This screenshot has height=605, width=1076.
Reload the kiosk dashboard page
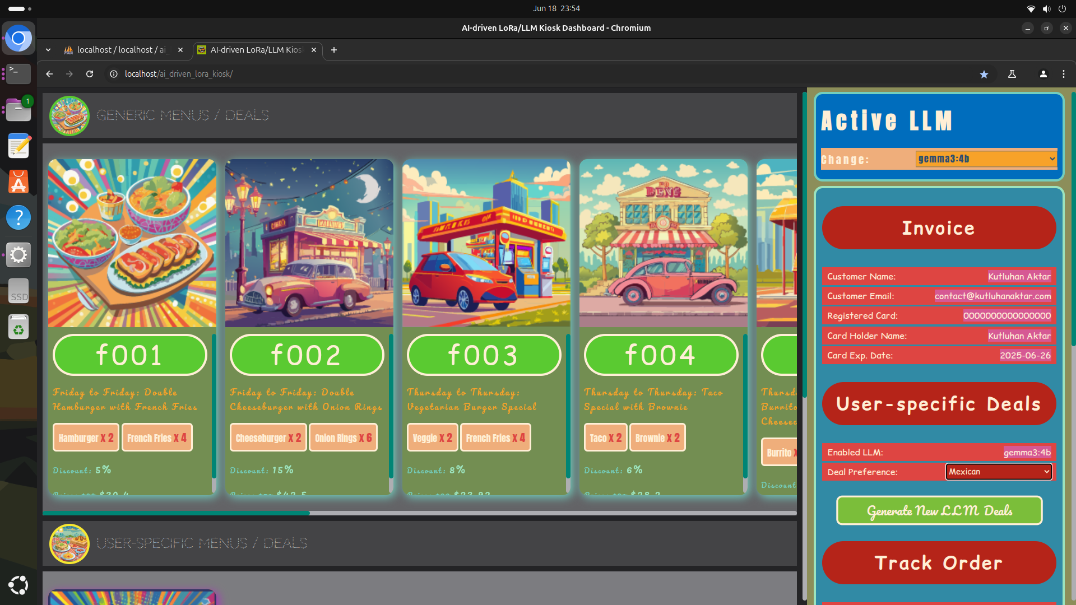(90, 74)
